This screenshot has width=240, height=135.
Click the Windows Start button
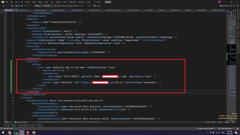[x=3, y=132]
